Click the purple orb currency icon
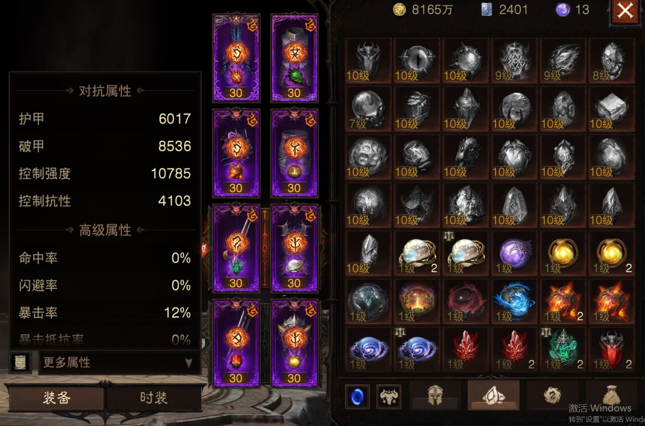The height and width of the screenshot is (426, 645). (x=563, y=10)
